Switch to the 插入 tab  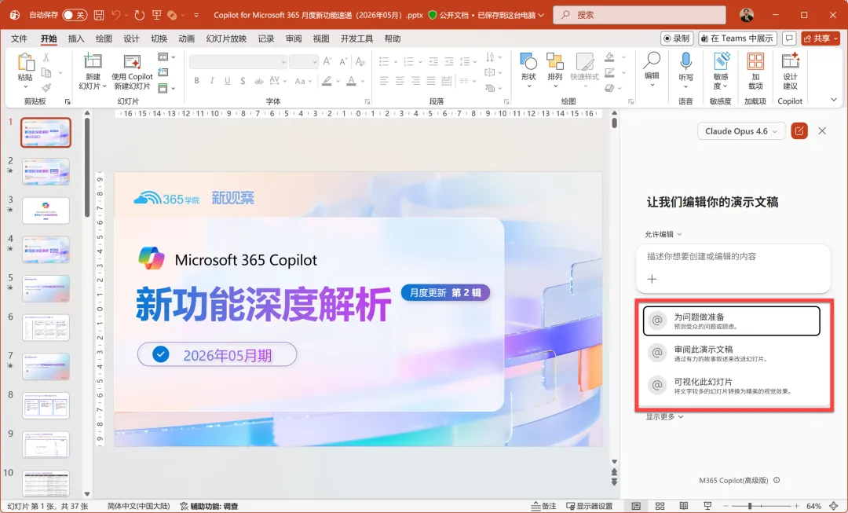[76, 38]
